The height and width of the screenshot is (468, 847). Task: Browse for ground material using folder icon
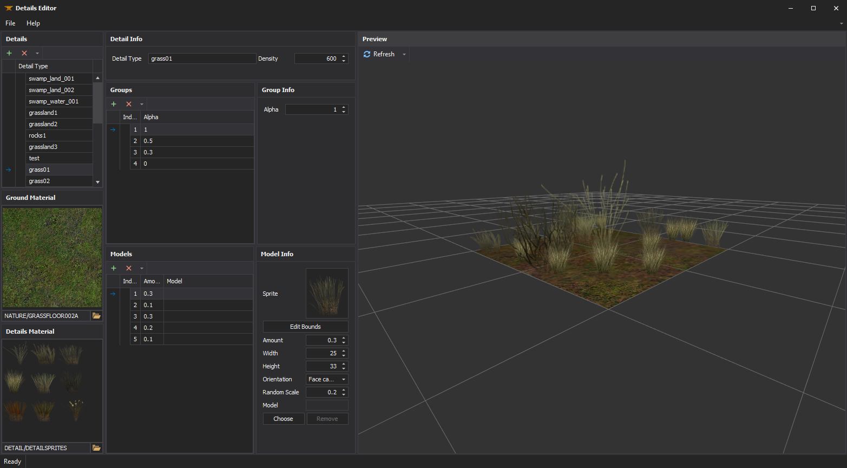coord(96,316)
